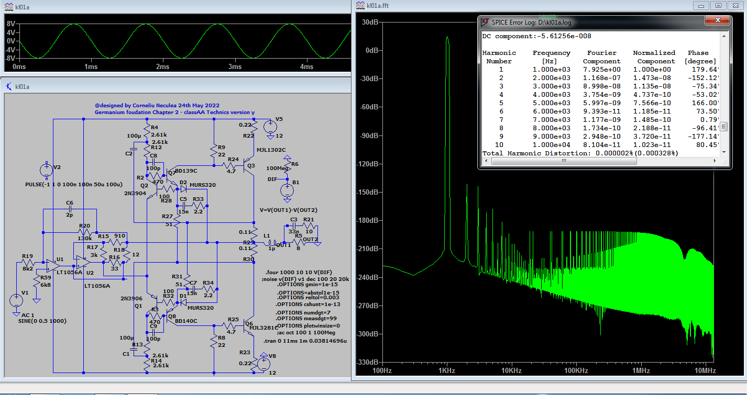
Task: Select feedback resistor R20 130k
Action: (84, 231)
